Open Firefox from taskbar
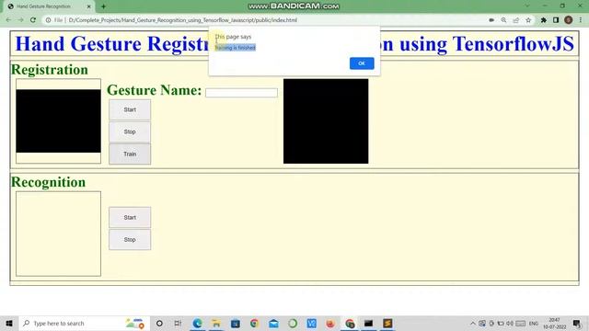589x331 pixels. [330, 323]
